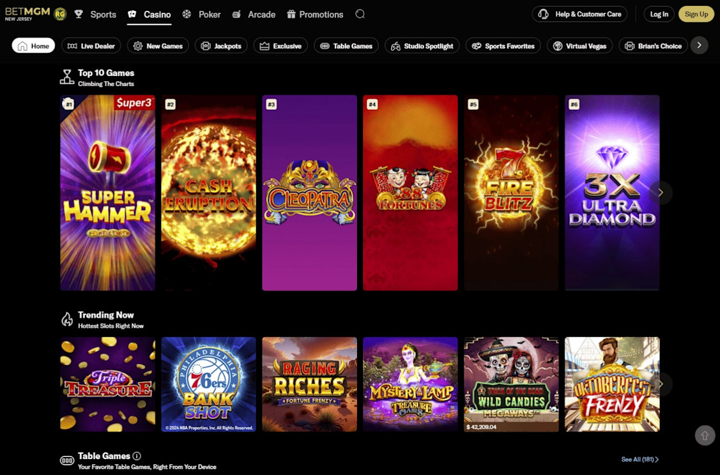Open the Casino tab

click(x=149, y=14)
